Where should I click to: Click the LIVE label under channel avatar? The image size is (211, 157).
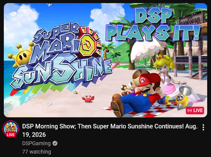[11, 135]
